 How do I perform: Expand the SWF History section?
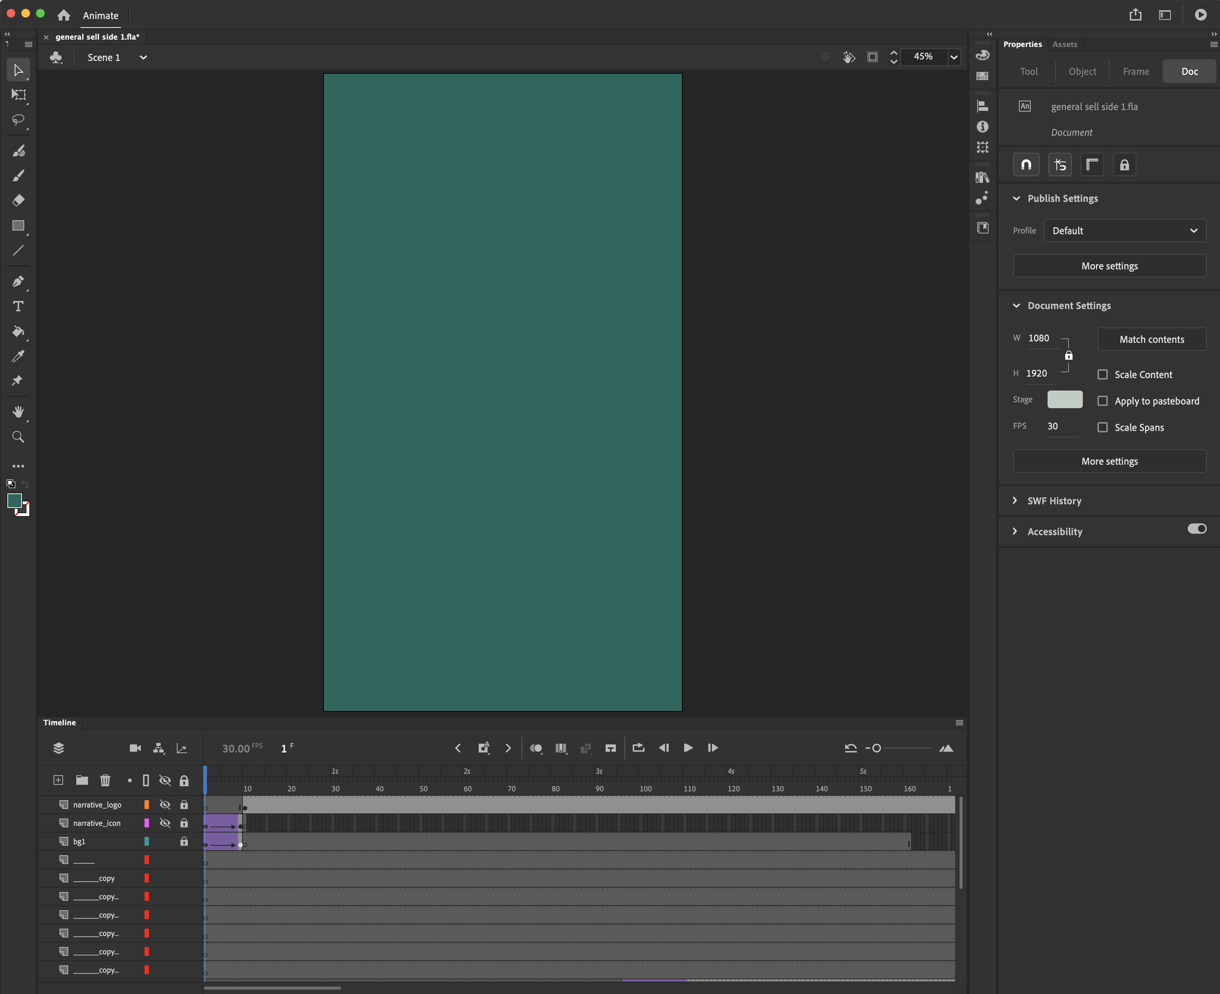(x=1016, y=500)
